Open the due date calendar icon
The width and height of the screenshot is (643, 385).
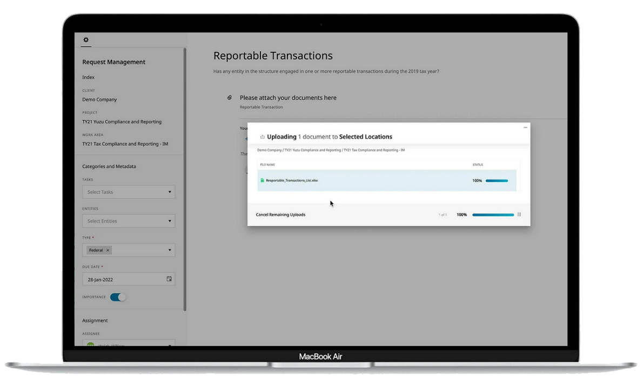point(169,279)
